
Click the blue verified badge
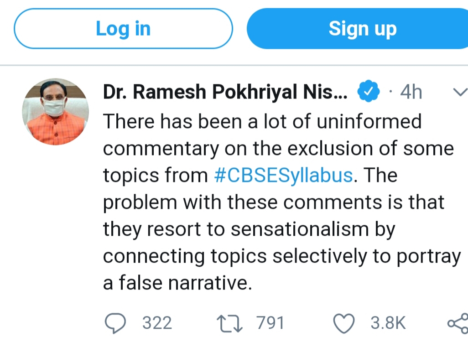[368, 92]
